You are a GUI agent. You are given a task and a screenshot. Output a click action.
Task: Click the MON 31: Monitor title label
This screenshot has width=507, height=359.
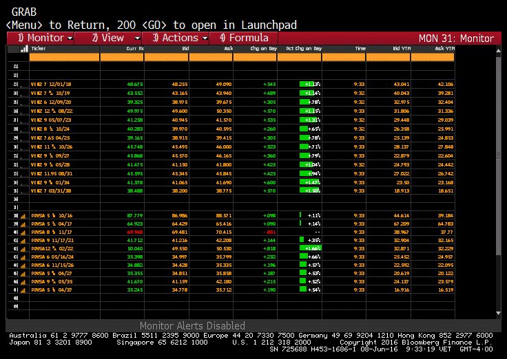(x=456, y=39)
